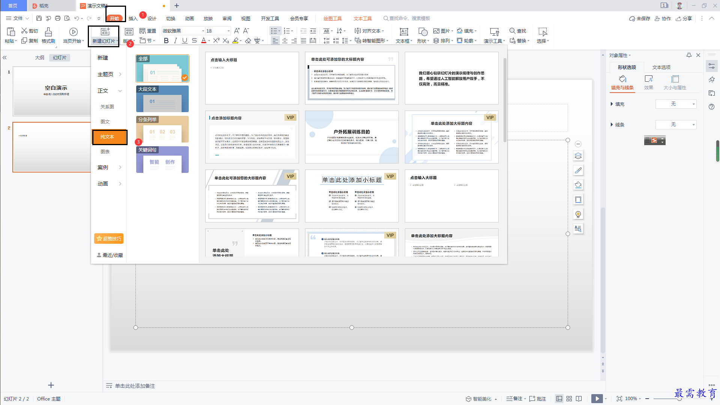Screen dimensions: 720x405
Task: Select slide 1 thumbnail 空白演示
Action: 51,91
